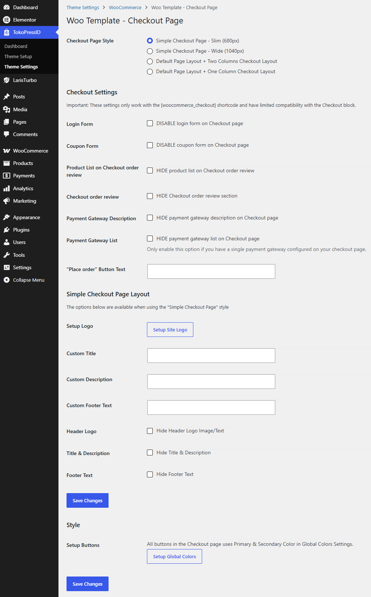Choose Two Columns Checkout Layout radio
The width and height of the screenshot is (371, 597).
pos(150,61)
